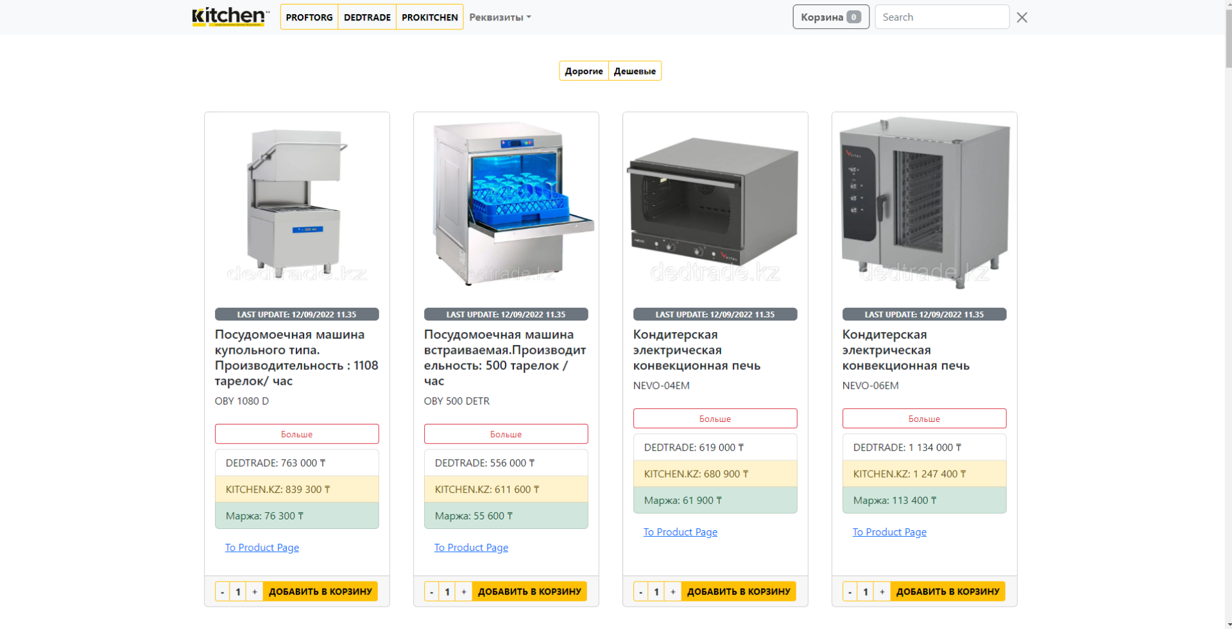Open the OBY 1080 D dishwasher image
This screenshot has width=1232, height=629.
tap(297, 205)
